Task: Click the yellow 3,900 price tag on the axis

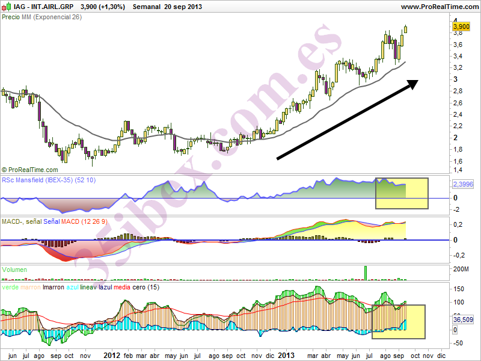Action: [x=461, y=26]
